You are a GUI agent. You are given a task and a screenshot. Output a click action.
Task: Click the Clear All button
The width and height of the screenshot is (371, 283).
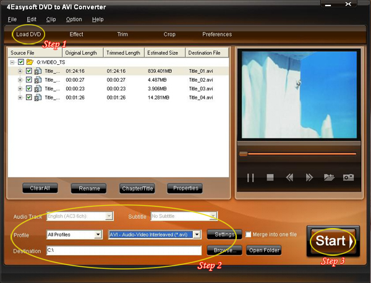(40, 188)
